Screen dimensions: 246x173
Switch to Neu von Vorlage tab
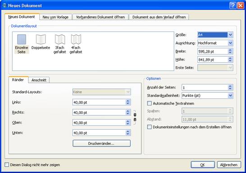[x=55, y=17]
